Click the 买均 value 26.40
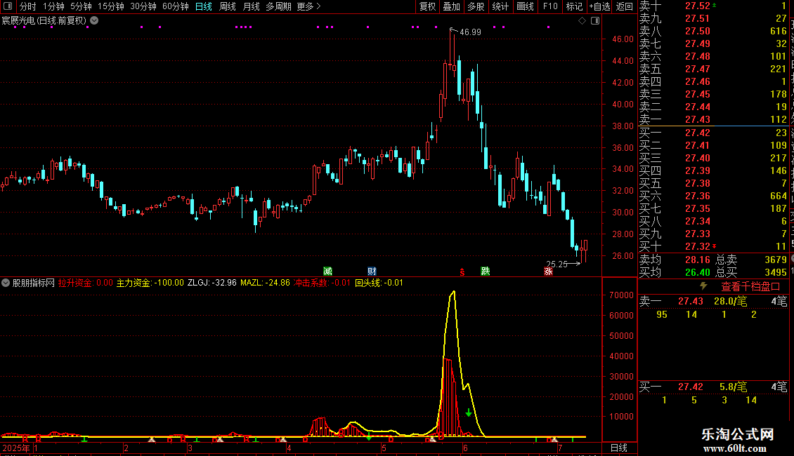This screenshot has height=456, width=794. coord(697,272)
